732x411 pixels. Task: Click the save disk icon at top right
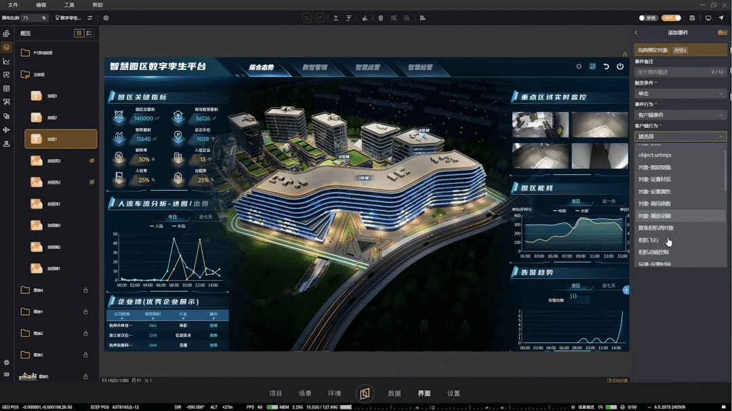[692, 18]
